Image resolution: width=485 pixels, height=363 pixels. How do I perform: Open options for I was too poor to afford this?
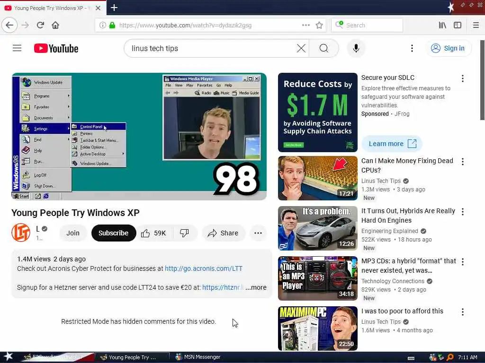462,312
